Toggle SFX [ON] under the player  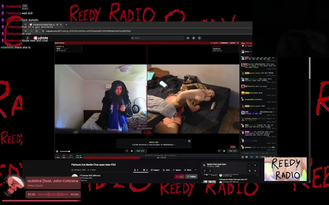64,157
